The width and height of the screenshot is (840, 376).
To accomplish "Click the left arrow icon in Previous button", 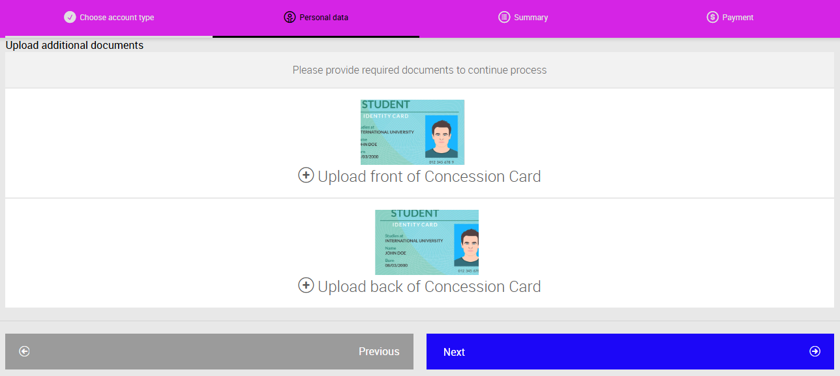I will [25, 352].
